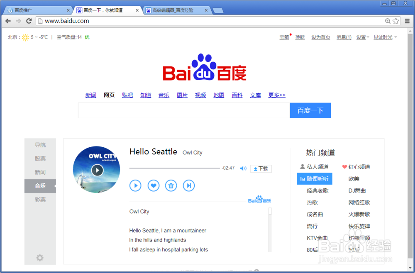Open a new browser tab

click(x=218, y=11)
